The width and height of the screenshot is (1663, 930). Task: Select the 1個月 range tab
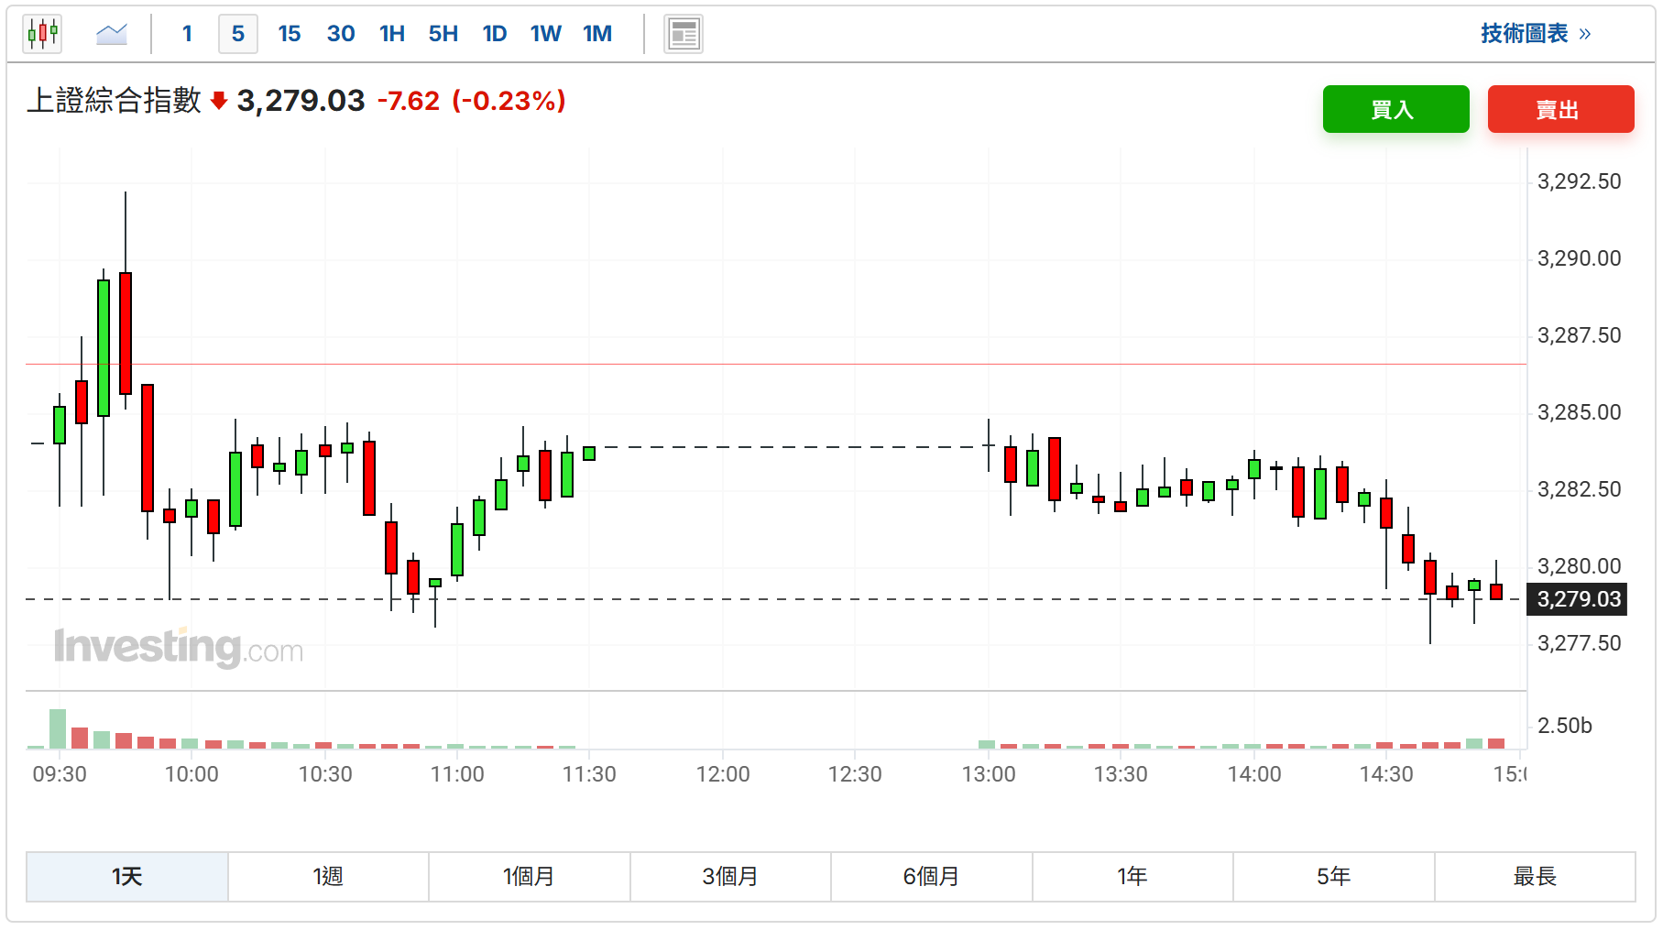530,877
